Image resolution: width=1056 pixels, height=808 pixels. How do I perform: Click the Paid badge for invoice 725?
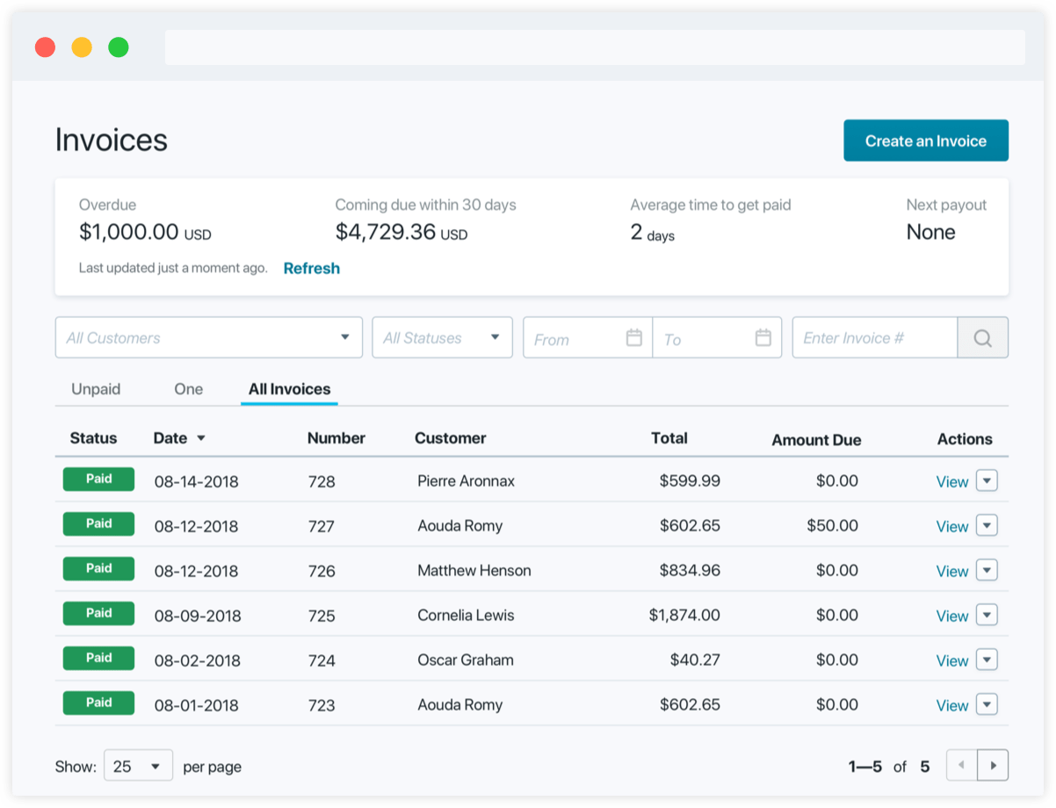(x=98, y=613)
